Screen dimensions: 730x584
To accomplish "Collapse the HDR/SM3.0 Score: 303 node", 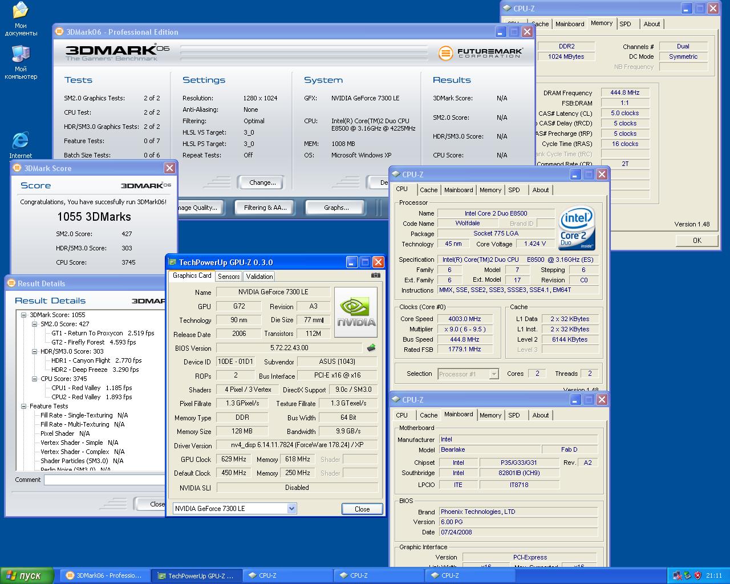I will point(34,351).
